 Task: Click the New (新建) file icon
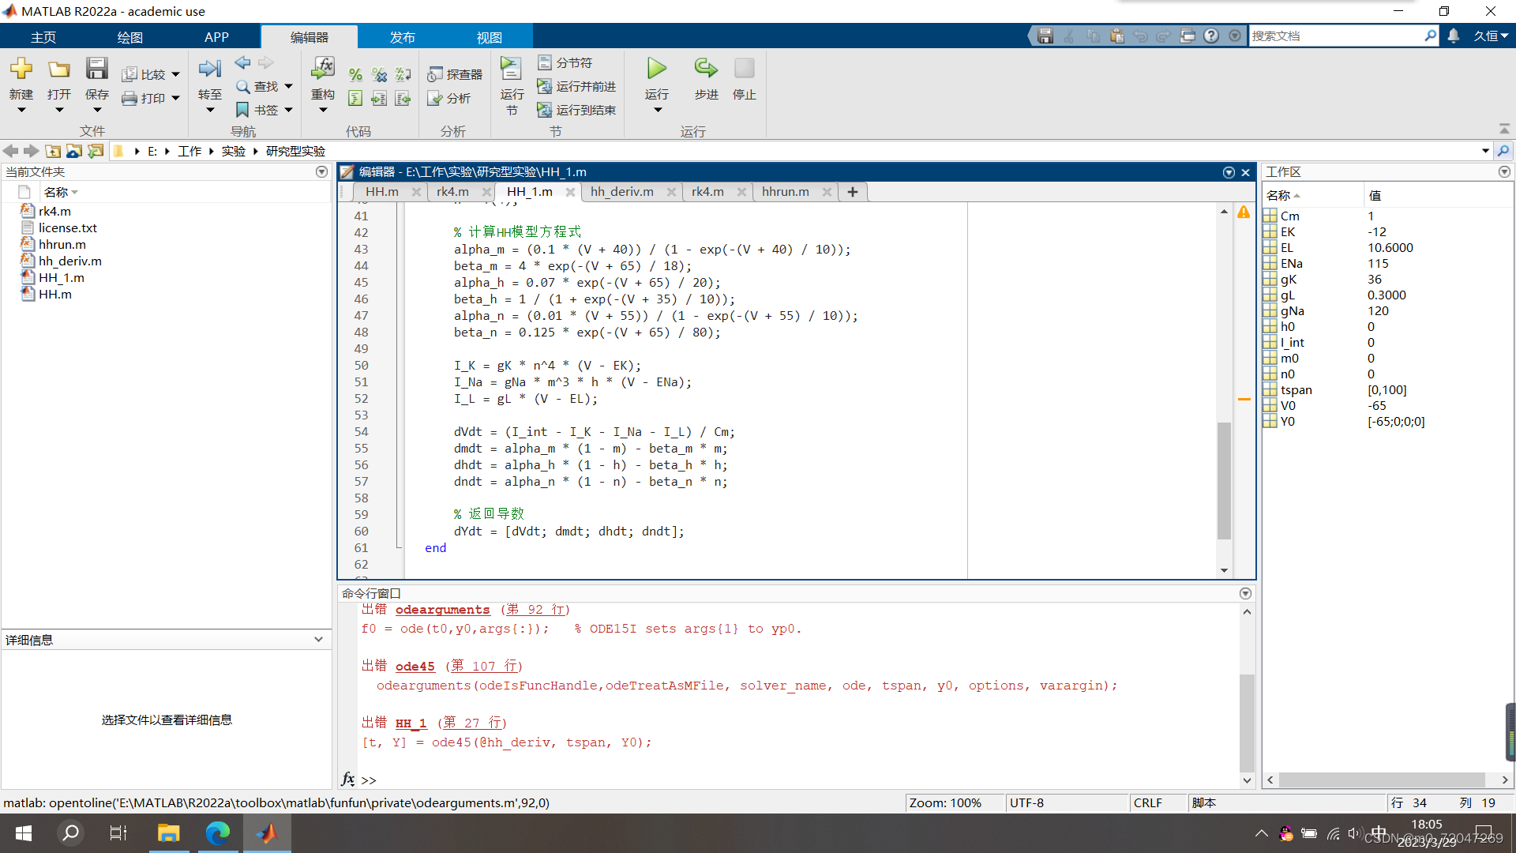pos(21,70)
